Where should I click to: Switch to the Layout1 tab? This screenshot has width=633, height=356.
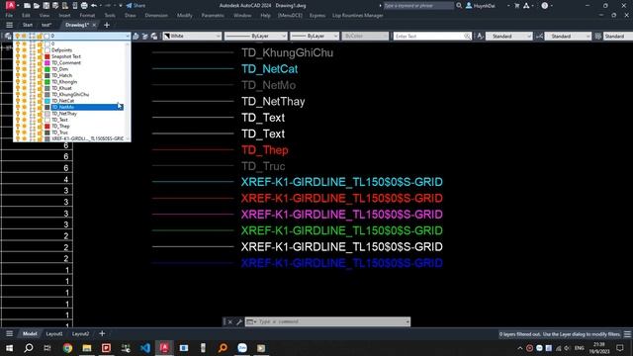point(54,334)
